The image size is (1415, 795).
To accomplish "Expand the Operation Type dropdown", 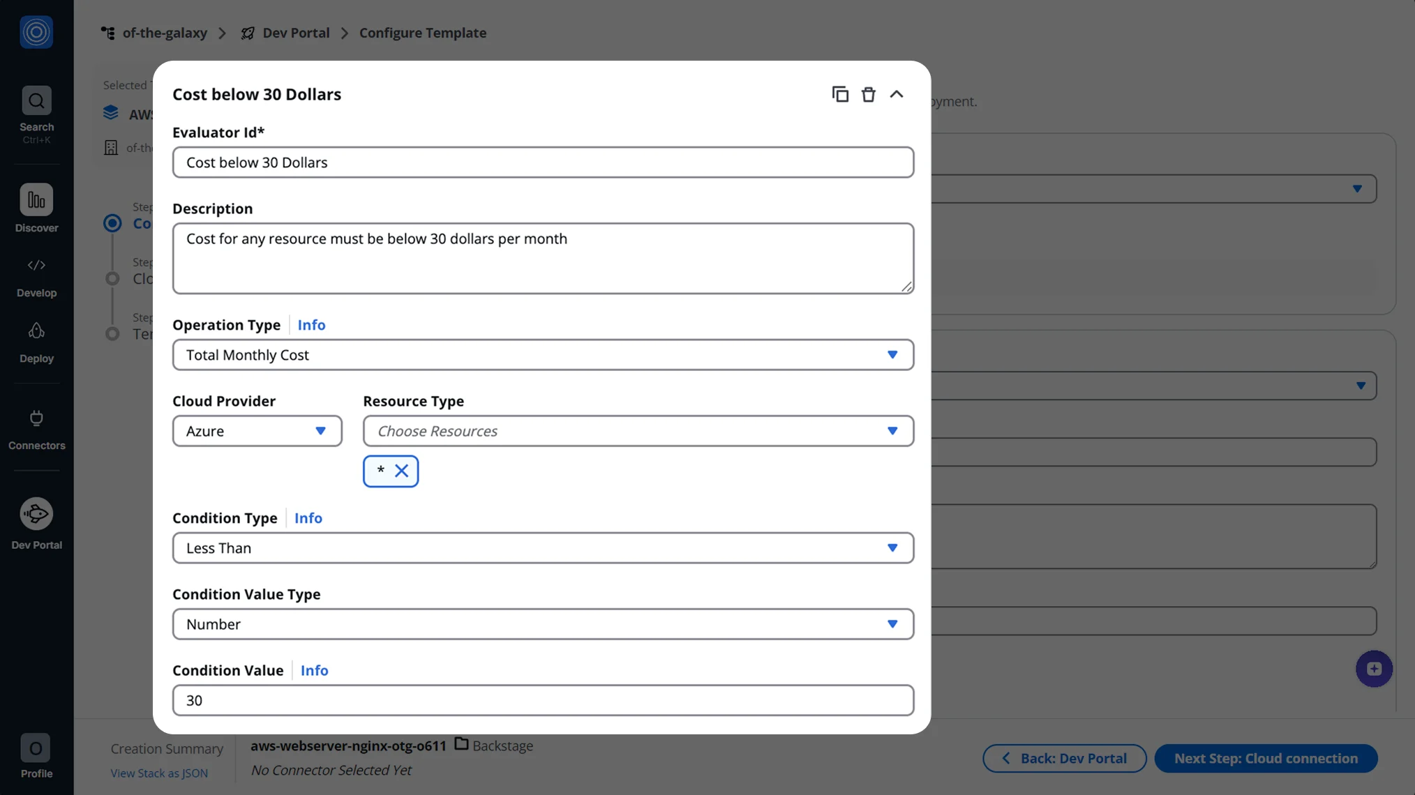I will click(543, 355).
